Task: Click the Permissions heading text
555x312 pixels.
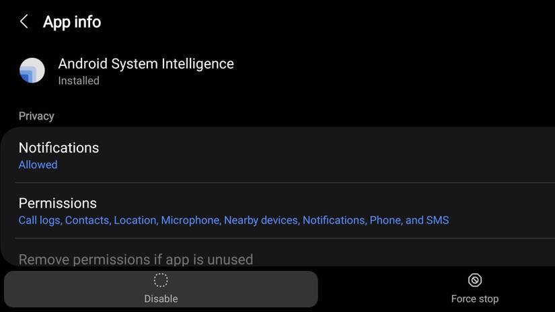Action: click(x=58, y=203)
